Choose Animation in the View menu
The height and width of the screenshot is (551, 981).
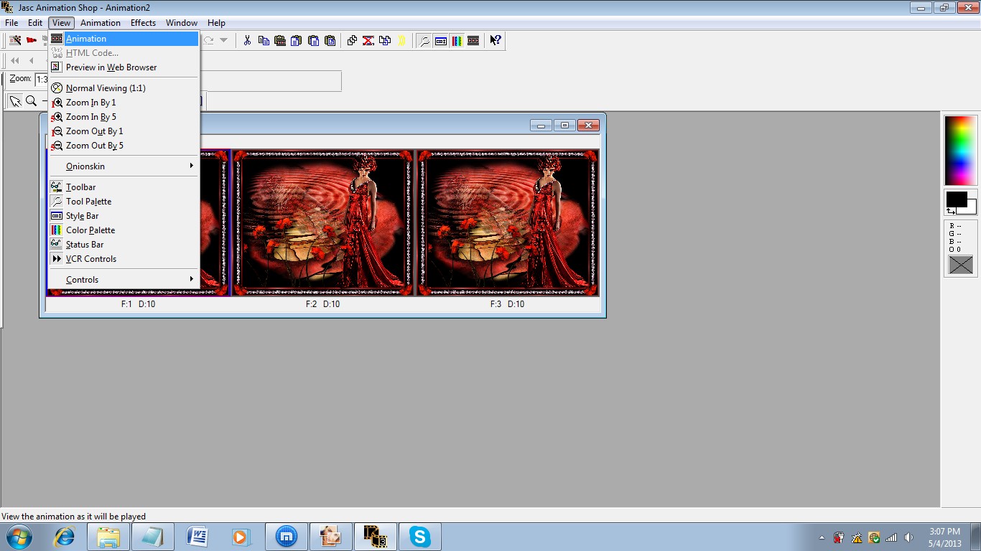point(124,39)
